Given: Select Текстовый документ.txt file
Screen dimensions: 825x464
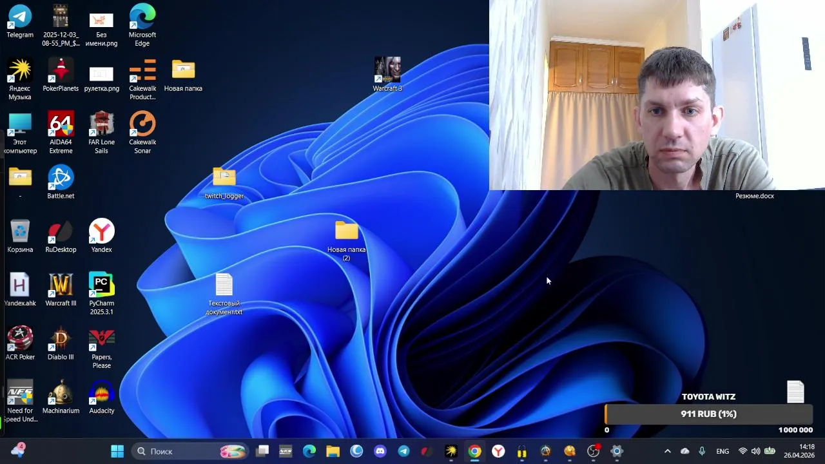Looking at the screenshot, I should [224, 294].
